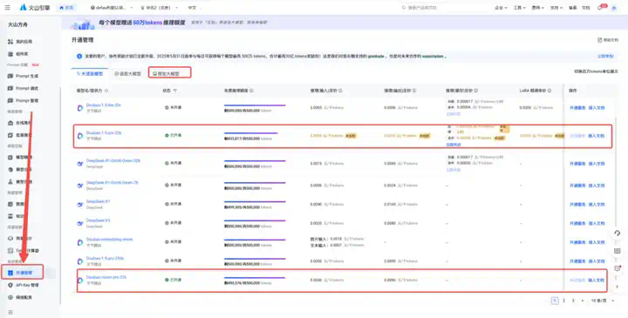Click info icon beside 推理(输入)定价 header

point(340,91)
